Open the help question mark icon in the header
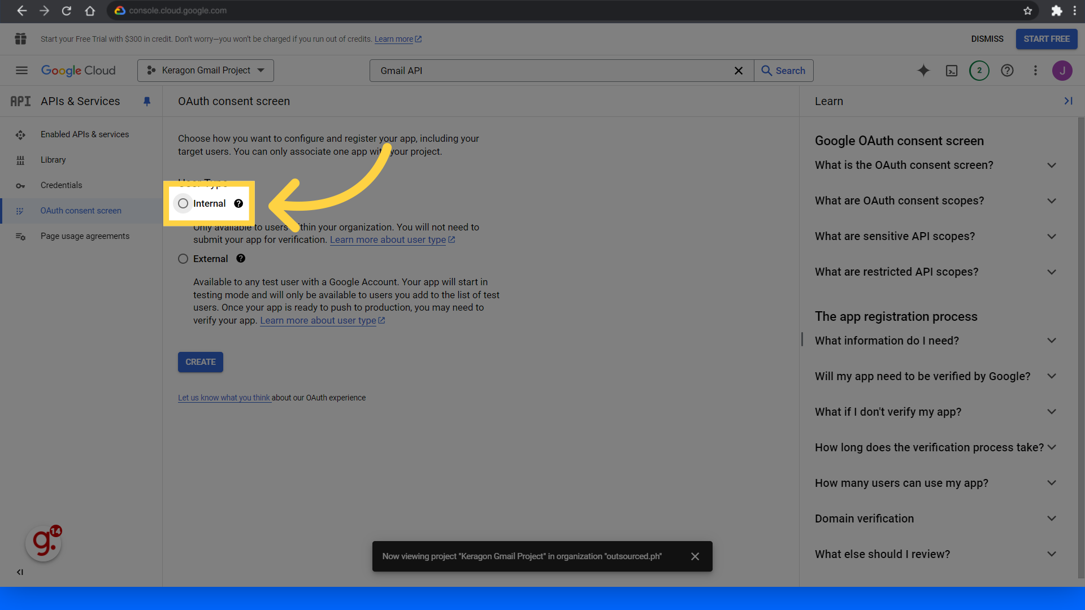This screenshot has height=610, width=1085. coord(1007,71)
